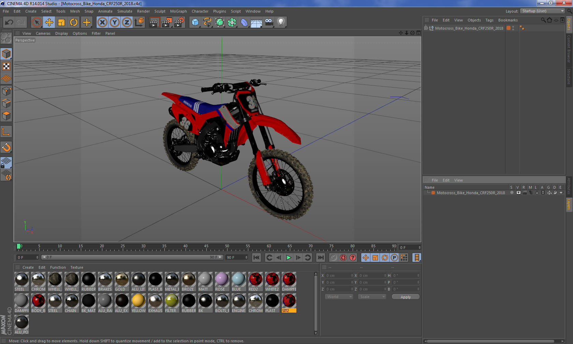Viewport: 573px width, 344px height.
Task: Add a camera object from toolbar
Action: (269, 22)
